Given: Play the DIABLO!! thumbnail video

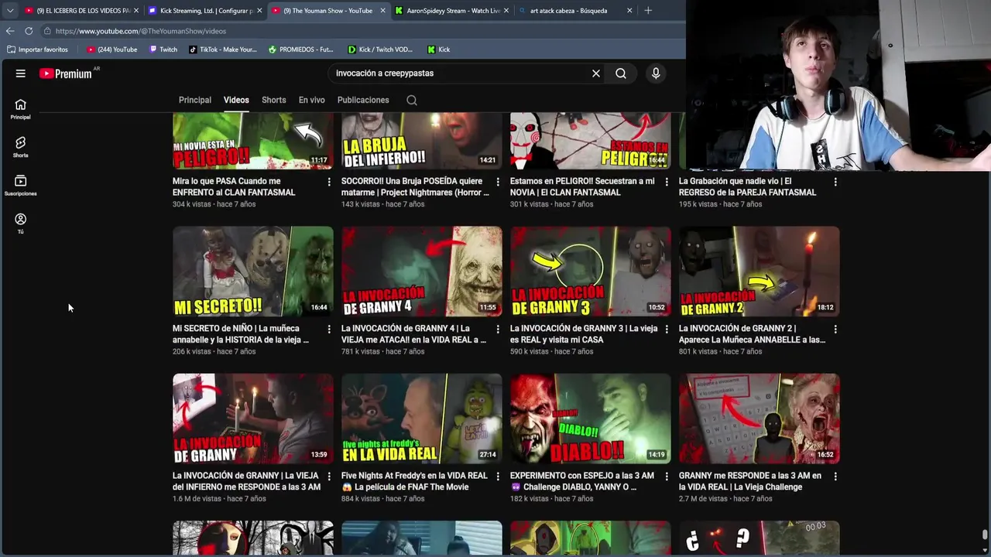Looking at the screenshot, I should coord(591,419).
